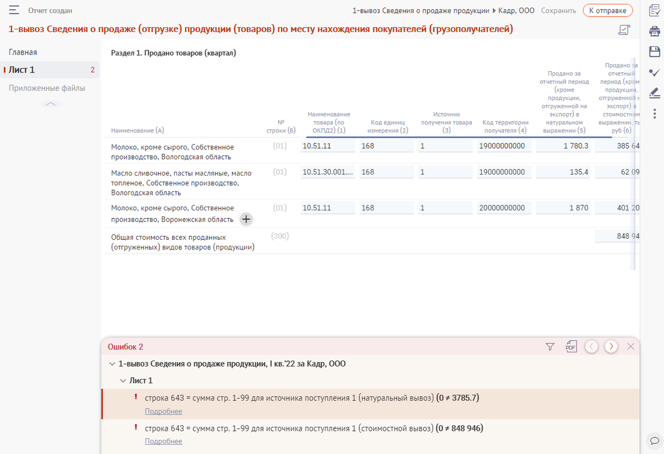Click red exclamation mark of натуральный вывоз error
Screen dimensions: 664x454
136,397
